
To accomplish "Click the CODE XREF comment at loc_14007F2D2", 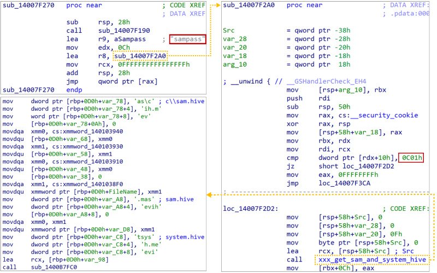I will [x=406, y=209].
